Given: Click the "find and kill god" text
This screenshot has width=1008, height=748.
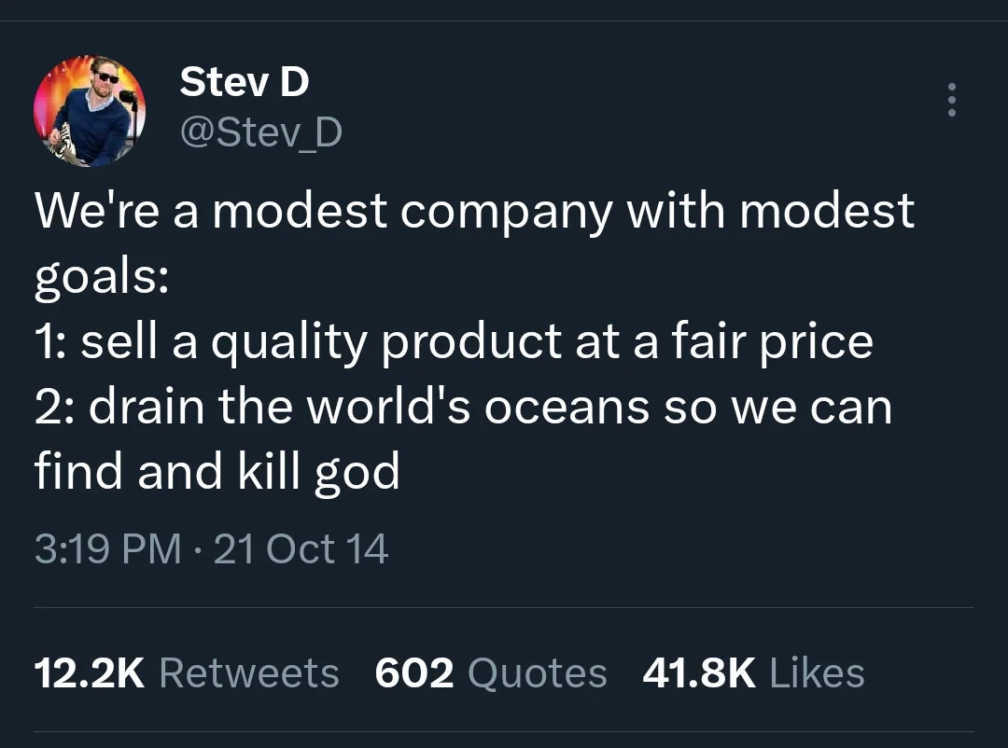Looking at the screenshot, I should [217, 472].
